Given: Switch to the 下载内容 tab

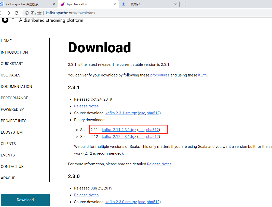Looking at the screenshot, I should [x=149, y=4].
